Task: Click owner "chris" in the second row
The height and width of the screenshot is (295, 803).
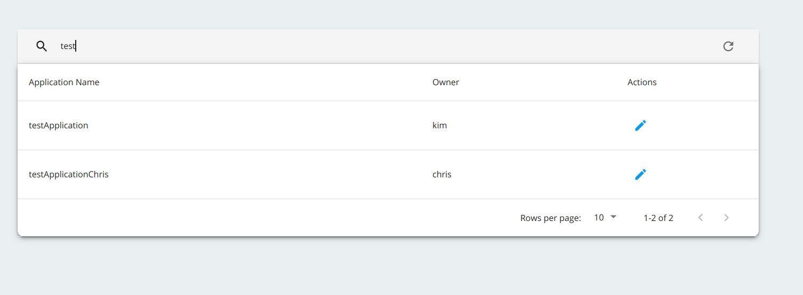Action: coord(442,175)
